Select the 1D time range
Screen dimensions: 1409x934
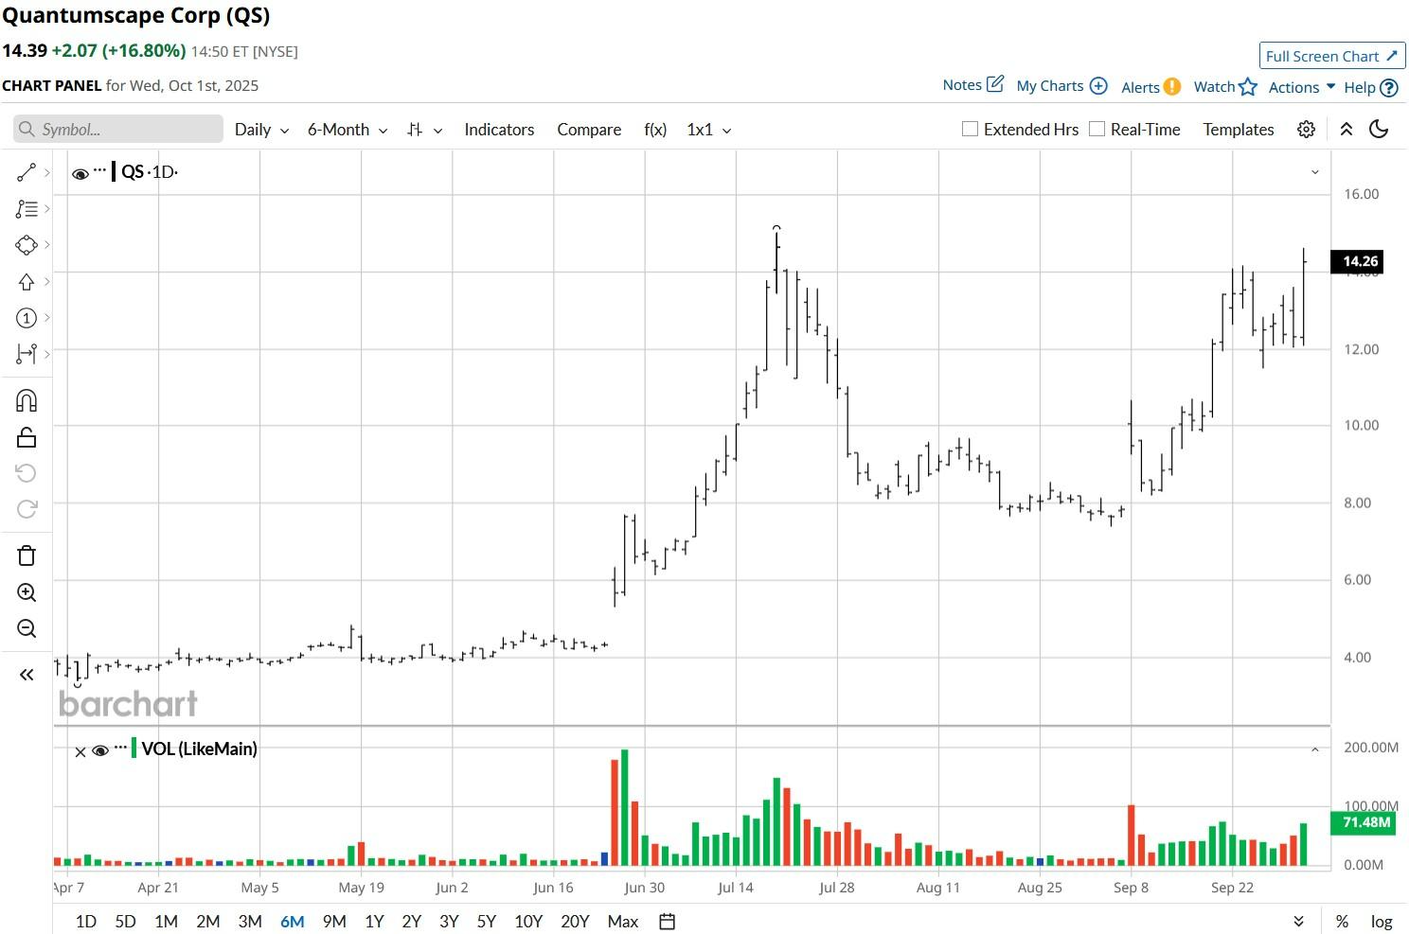click(86, 922)
